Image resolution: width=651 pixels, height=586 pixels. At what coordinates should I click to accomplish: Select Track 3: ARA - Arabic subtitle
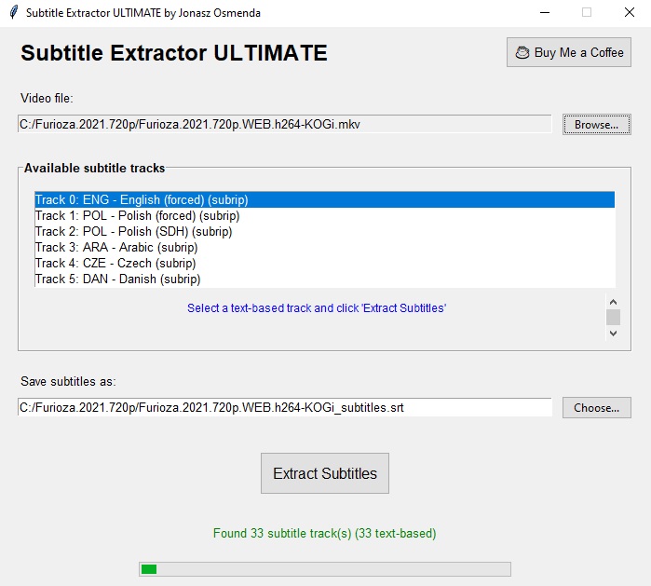324,247
